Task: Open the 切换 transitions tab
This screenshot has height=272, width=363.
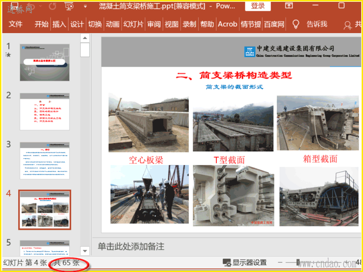Action: 95,24
